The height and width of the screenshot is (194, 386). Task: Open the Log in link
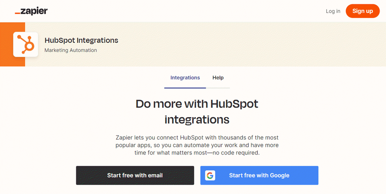click(333, 11)
